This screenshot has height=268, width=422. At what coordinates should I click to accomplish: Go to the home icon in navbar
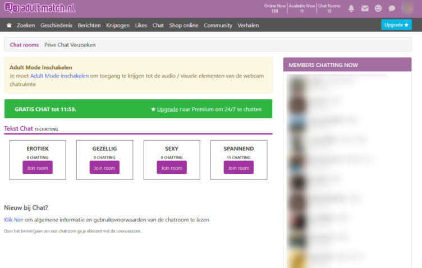9,25
